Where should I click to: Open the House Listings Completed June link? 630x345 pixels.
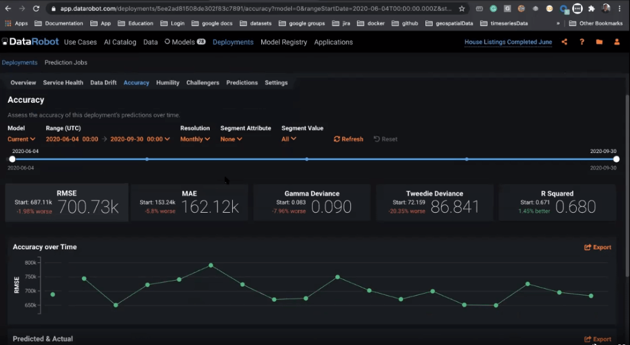(508, 42)
